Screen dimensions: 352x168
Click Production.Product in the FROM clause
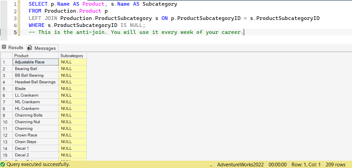73,11
